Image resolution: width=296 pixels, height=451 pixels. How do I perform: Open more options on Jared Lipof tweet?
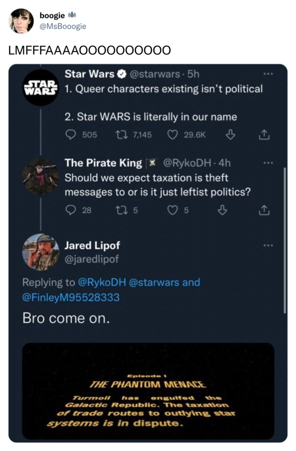point(267,245)
